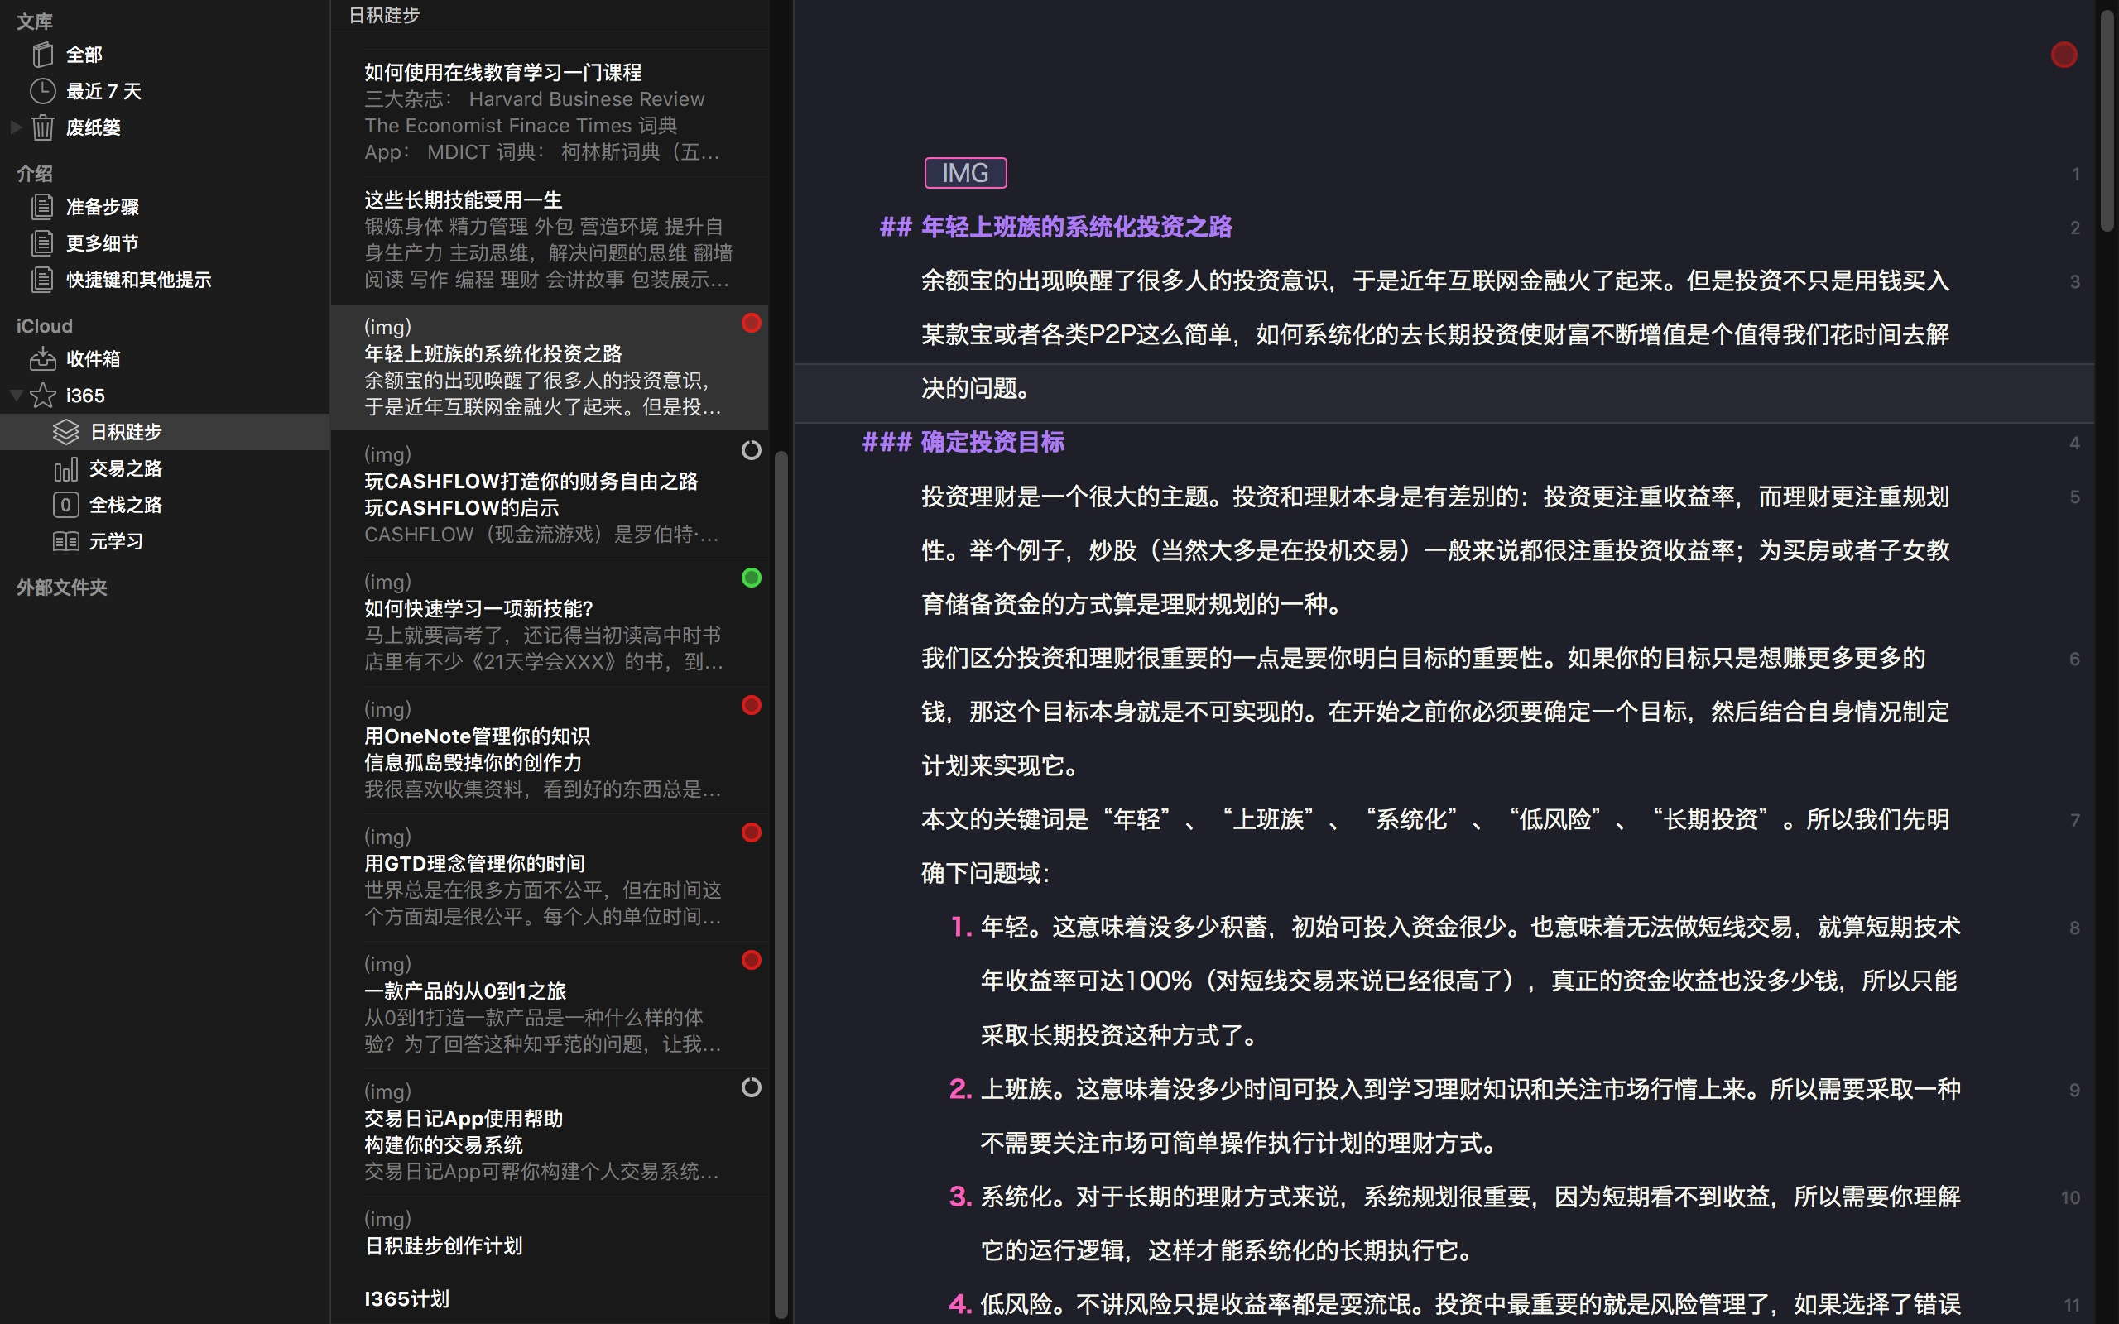Image resolution: width=2119 pixels, height=1324 pixels.
Task: Collapse the i365 group triangle
Action: click(15, 396)
